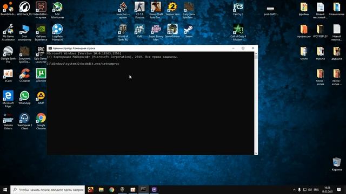Select the Этот компьютер desktop icon

click(x=24, y=32)
